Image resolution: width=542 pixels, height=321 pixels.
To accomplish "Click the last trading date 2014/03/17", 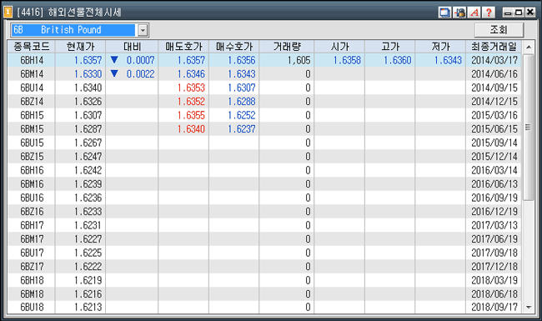I will pos(494,60).
